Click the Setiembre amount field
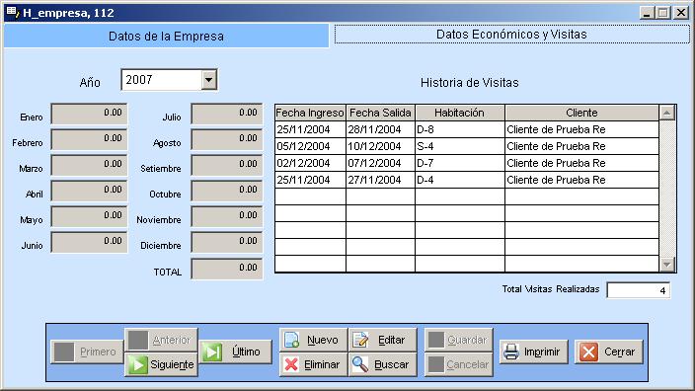The height and width of the screenshot is (391, 695). point(227,165)
